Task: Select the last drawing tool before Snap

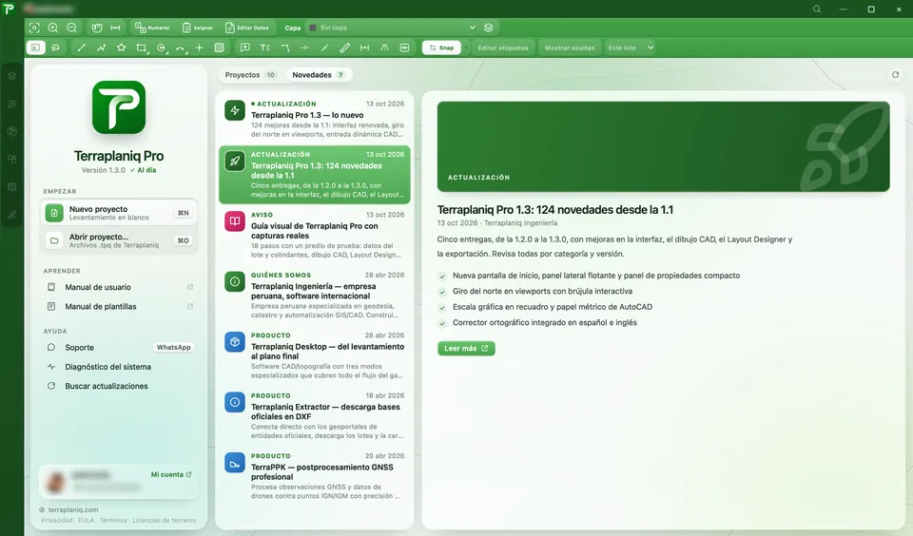Action: [x=404, y=48]
